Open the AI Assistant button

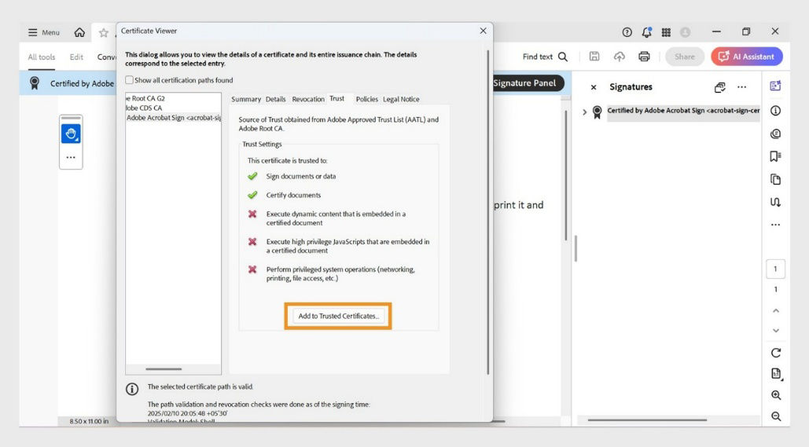[747, 57]
